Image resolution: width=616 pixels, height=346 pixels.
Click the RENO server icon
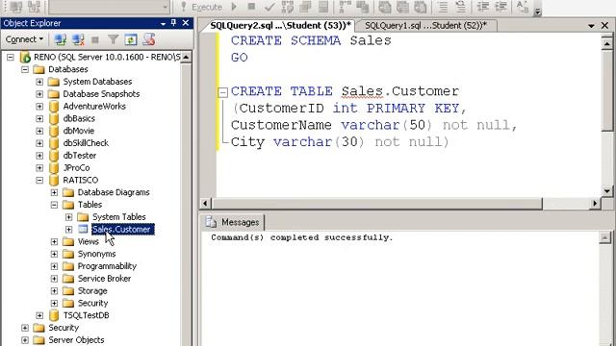pyautogui.click(x=25, y=58)
